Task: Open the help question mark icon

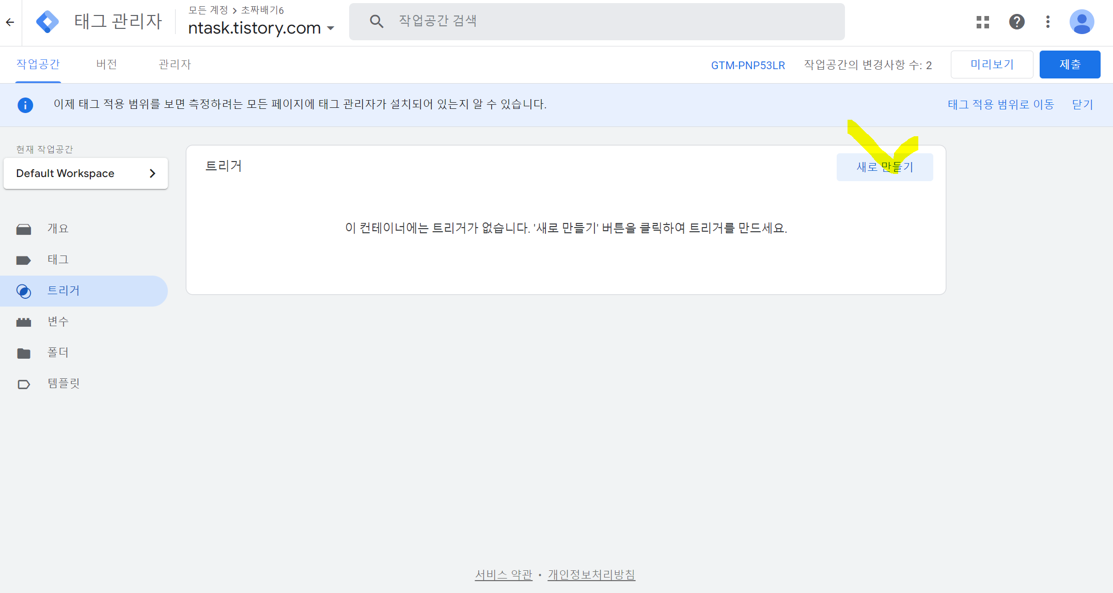Action: [1016, 22]
